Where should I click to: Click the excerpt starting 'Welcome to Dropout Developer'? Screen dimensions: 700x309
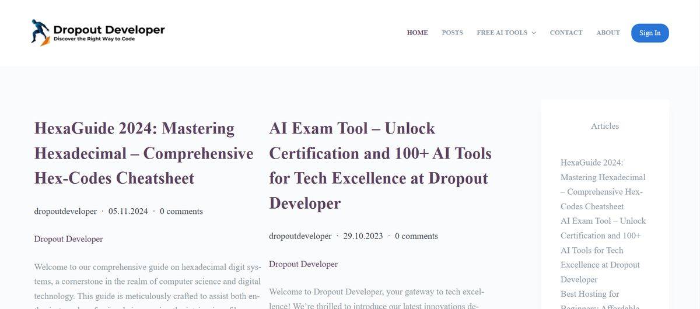pyautogui.click(x=377, y=298)
